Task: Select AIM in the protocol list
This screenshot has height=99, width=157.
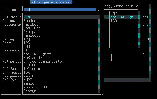Action: coord(62,17)
